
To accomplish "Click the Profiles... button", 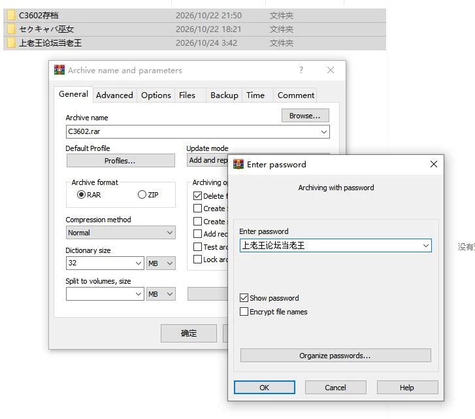I will click(x=121, y=161).
